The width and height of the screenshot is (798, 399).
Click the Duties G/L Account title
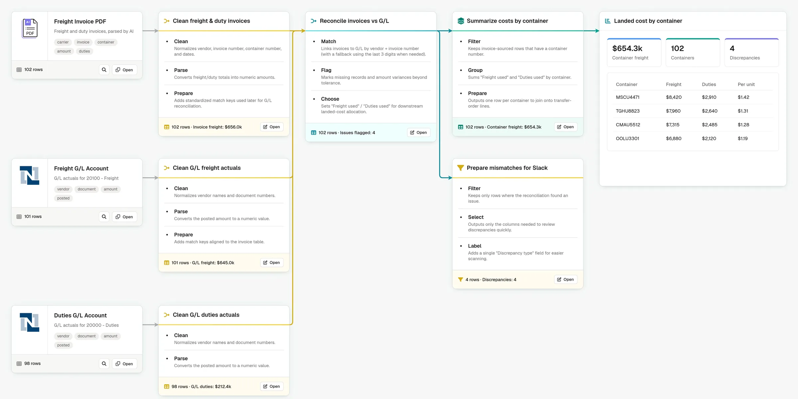pyautogui.click(x=80, y=316)
